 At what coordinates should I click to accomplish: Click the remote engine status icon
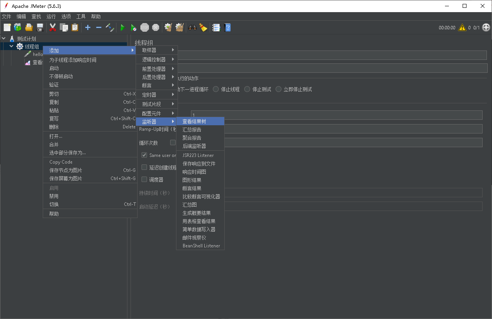click(x=486, y=27)
